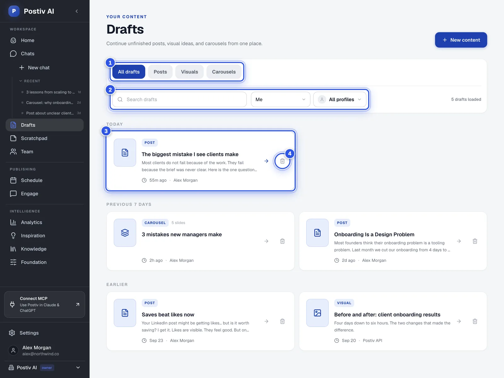Delete 'Onboarding Is a Design Problem' draft
This screenshot has height=378, width=504.
click(x=475, y=241)
